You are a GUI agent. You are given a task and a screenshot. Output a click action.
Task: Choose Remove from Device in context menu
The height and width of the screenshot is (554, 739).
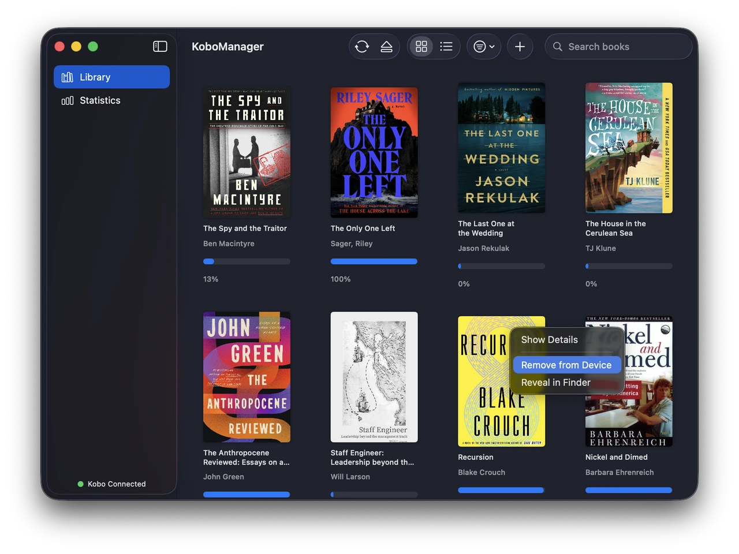tap(566, 365)
